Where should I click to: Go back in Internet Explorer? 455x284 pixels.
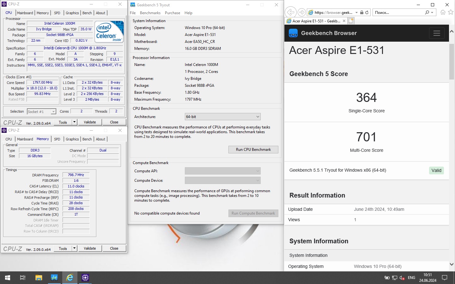pos(290,12)
